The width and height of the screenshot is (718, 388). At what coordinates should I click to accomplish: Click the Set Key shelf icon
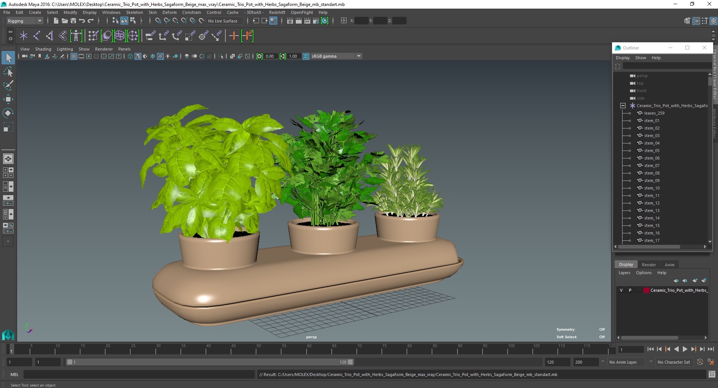coord(234,36)
